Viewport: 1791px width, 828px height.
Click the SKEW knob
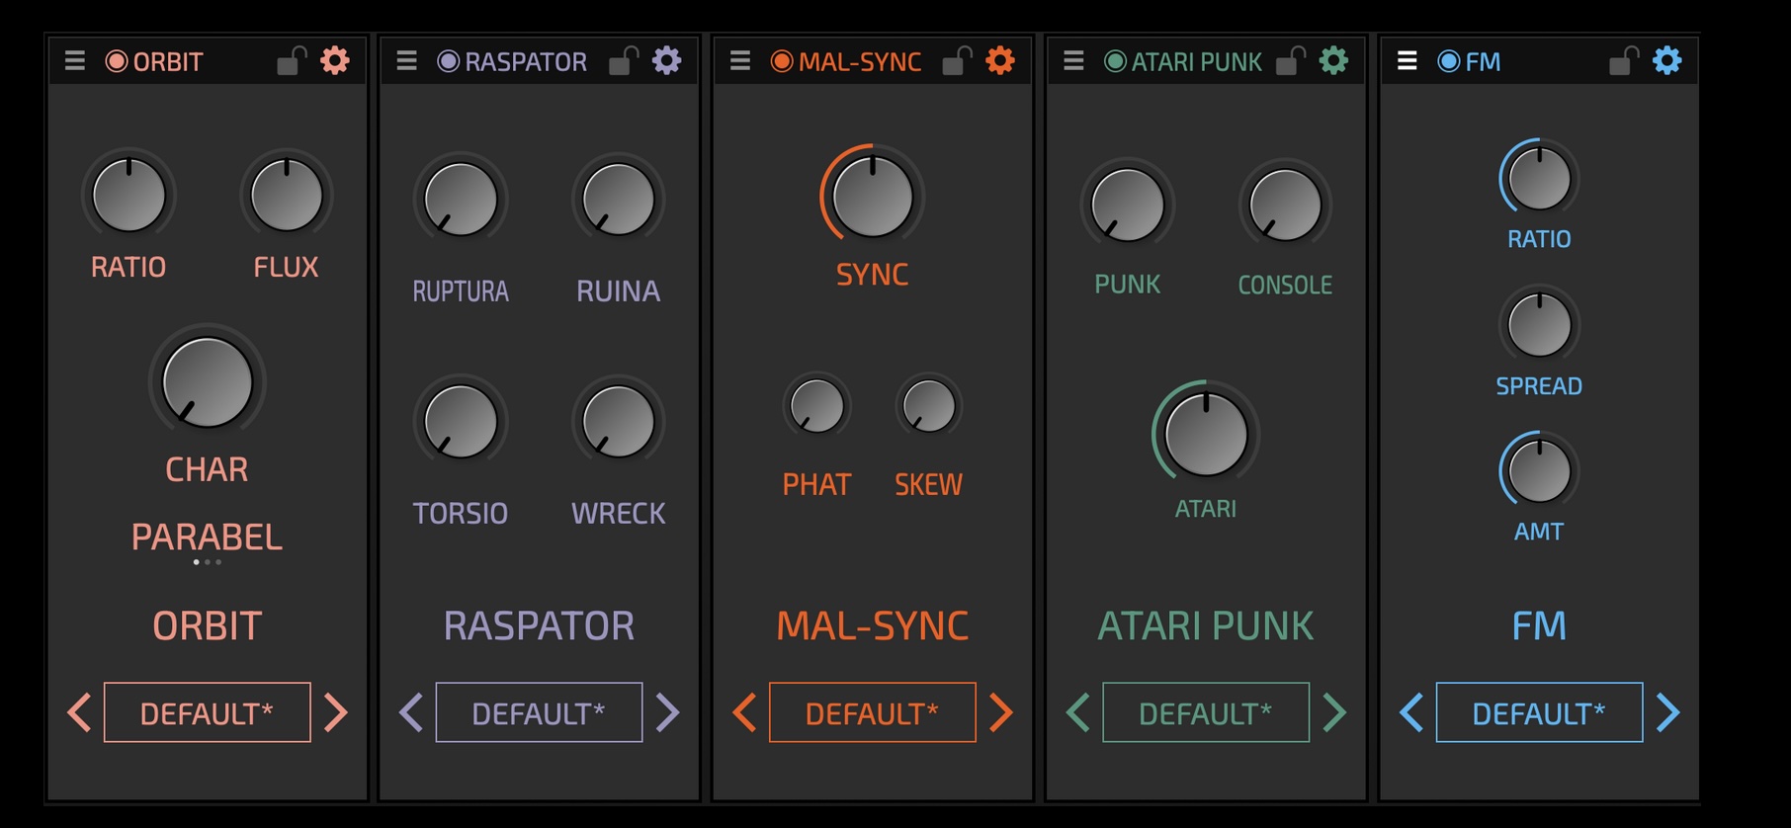929,406
